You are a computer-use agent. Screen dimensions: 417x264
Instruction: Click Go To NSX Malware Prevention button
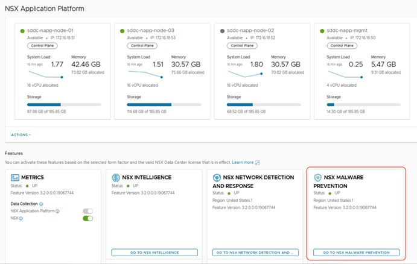coord(355,253)
